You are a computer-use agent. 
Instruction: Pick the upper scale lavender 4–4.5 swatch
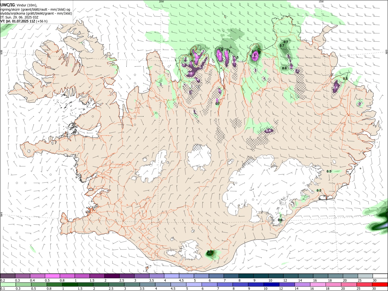tap(172, 276)
